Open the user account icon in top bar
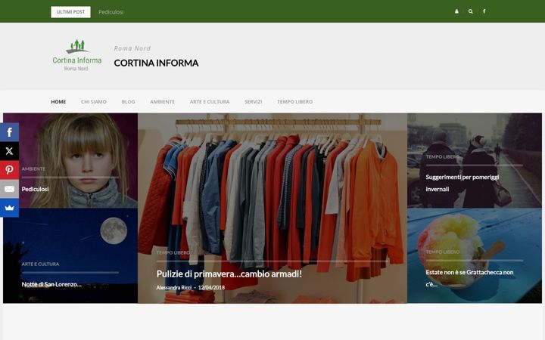545x340 pixels. [456, 11]
